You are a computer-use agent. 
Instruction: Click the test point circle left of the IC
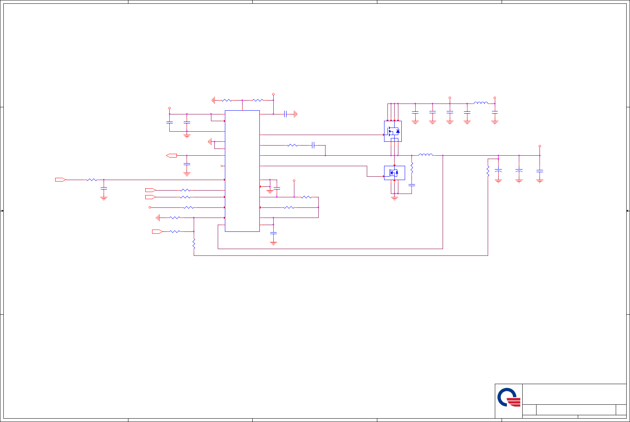tap(150, 207)
